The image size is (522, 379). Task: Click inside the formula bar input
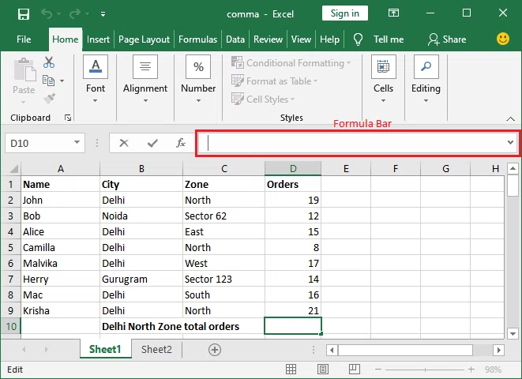(x=351, y=143)
